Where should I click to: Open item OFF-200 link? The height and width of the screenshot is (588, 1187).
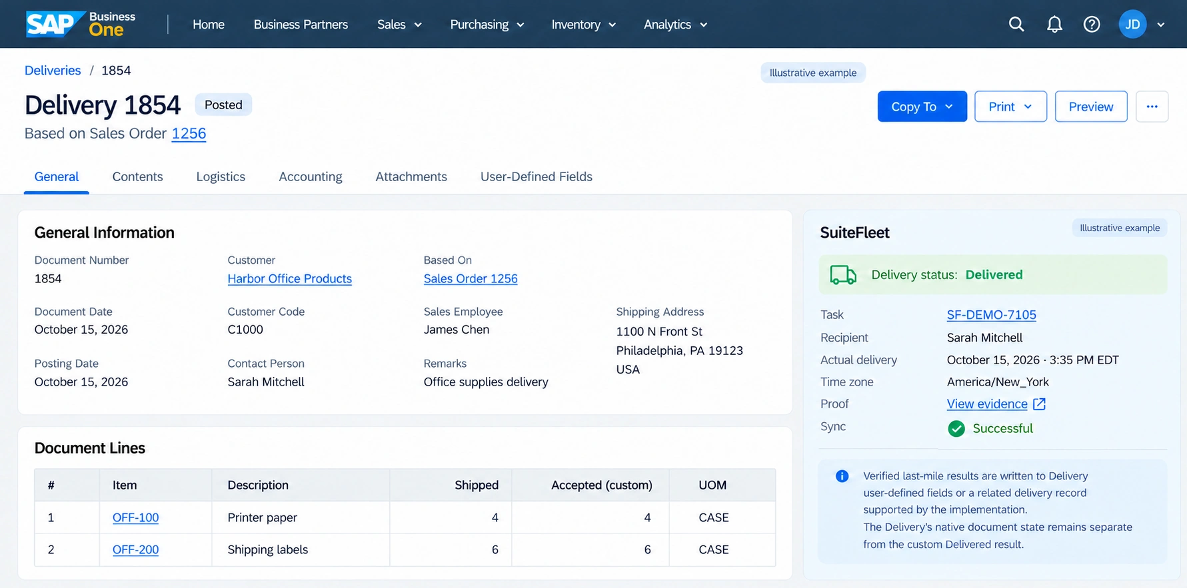[x=136, y=549]
